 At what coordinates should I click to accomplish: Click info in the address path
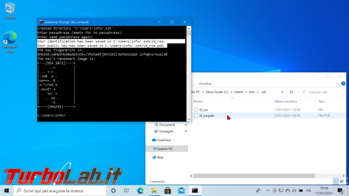coord(251,92)
